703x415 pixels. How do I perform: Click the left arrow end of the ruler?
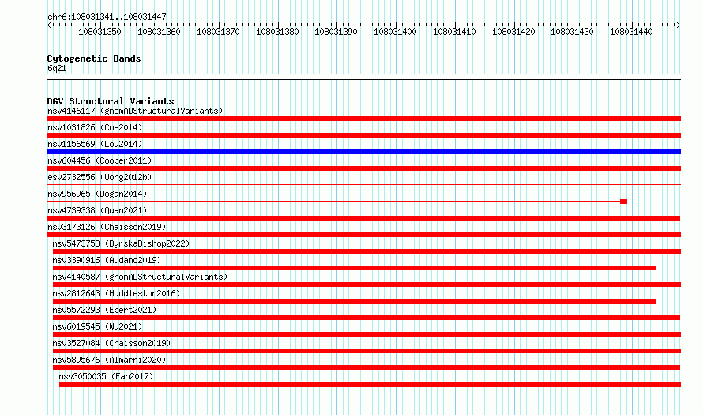point(49,25)
